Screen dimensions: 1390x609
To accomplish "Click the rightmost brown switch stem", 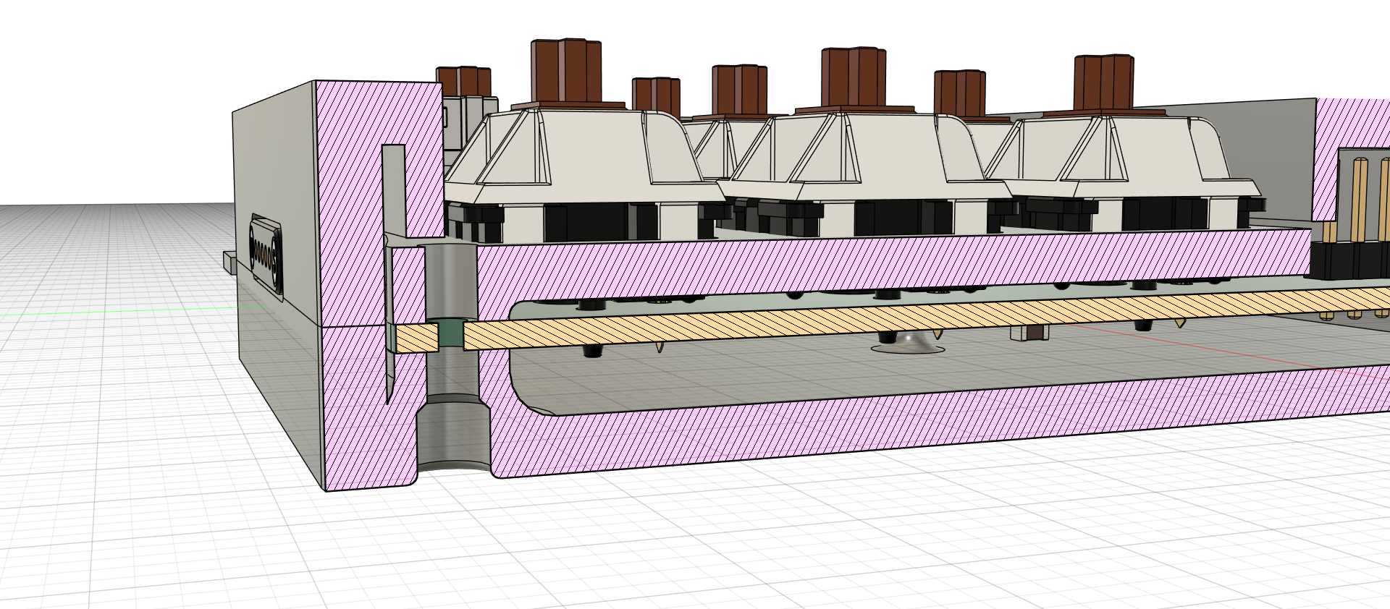I will (1103, 83).
